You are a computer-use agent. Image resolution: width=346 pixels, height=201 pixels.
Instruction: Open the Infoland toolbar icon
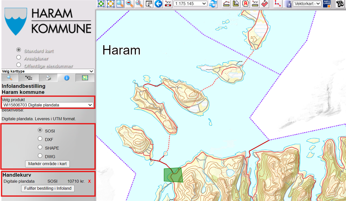[327, 4]
